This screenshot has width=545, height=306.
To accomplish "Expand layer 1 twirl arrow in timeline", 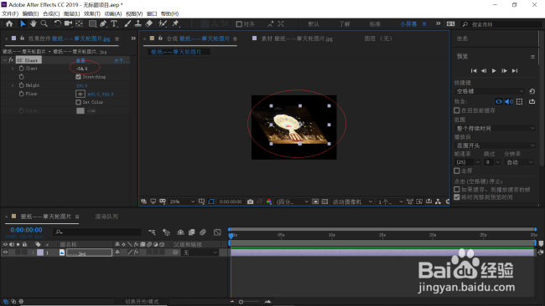I will coord(33,252).
